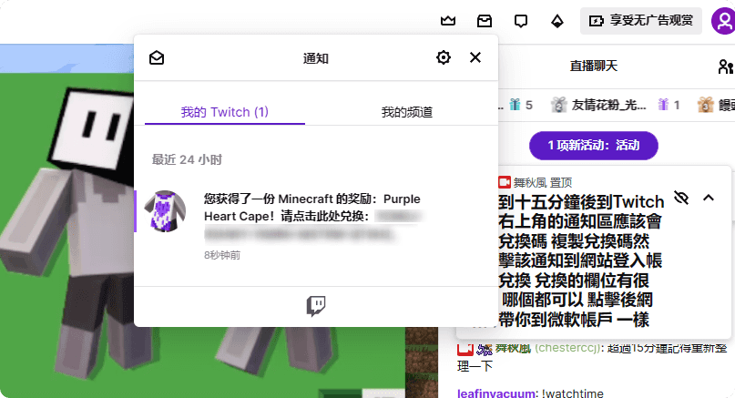Click the Bits diamond icon

556,21
